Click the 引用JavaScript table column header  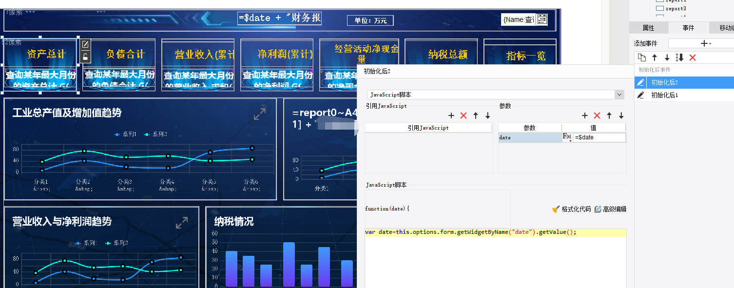click(428, 128)
